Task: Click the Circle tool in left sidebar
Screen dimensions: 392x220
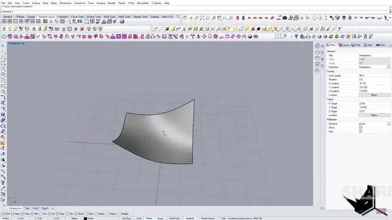Action: point(3,69)
